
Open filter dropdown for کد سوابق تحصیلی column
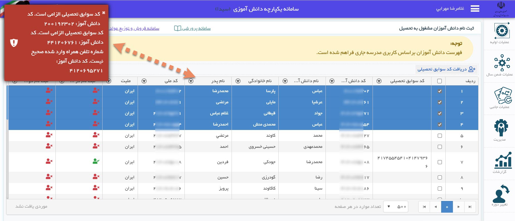pos(379,81)
